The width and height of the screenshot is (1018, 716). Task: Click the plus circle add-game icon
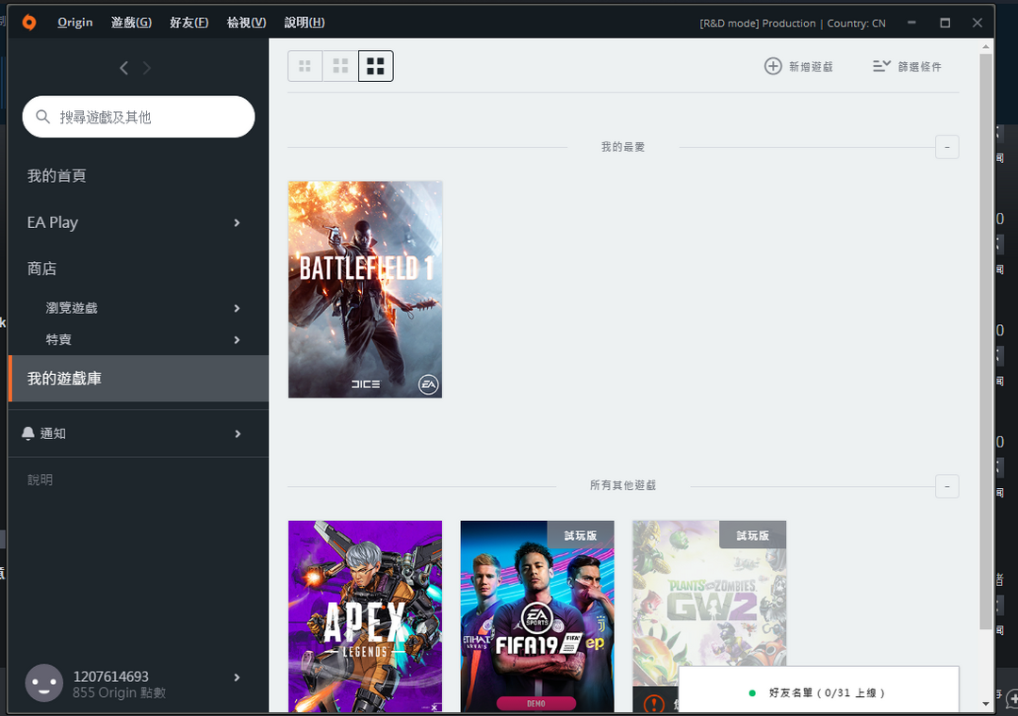[773, 66]
